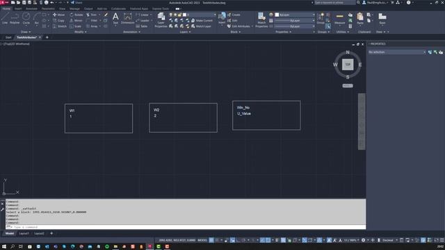
Task: Click Edit Attributes in Block panel
Action: click(239, 26)
